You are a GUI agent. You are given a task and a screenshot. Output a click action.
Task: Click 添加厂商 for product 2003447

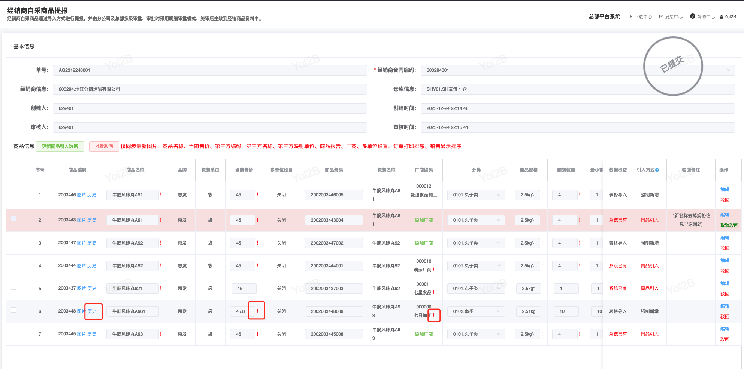424,243
